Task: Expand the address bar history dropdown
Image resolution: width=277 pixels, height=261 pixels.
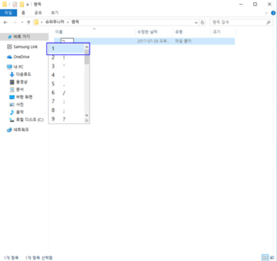Action: coord(196,22)
